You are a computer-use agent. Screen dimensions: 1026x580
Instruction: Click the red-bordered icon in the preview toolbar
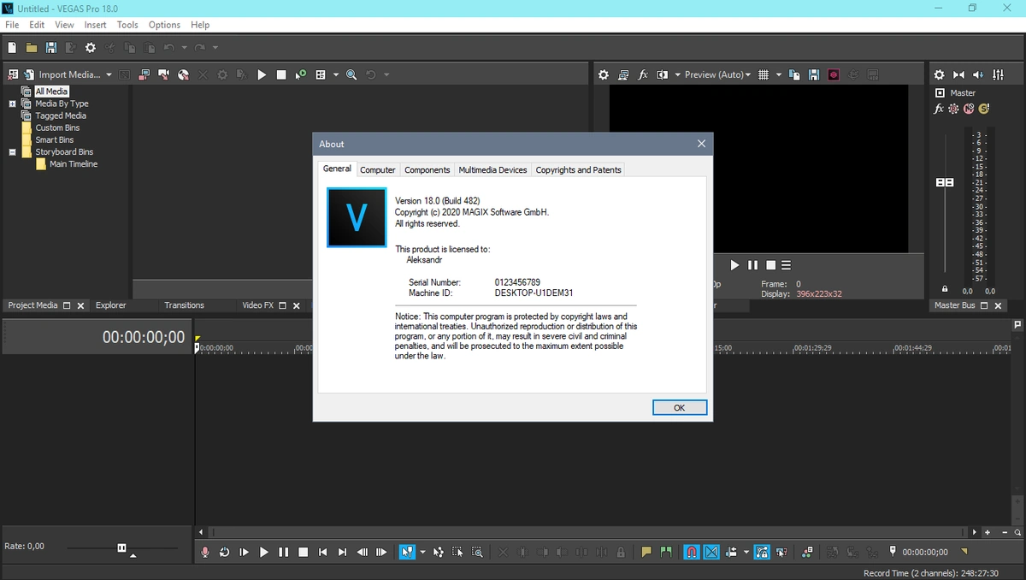click(x=834, y=74)
